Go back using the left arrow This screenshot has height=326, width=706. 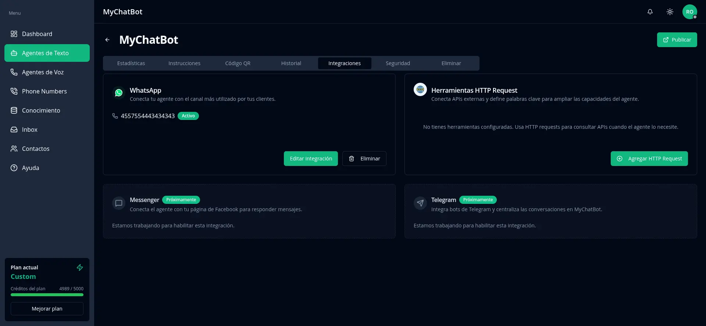click(x=107, y=40)
